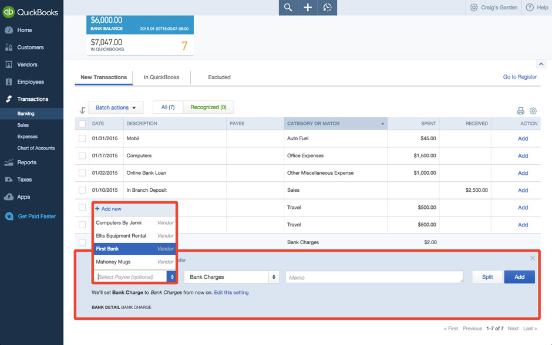
Task: Open the table settings gear icon
Action: tap(533, 111)
